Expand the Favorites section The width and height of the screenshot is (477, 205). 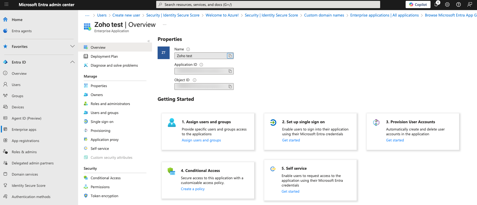73,46
